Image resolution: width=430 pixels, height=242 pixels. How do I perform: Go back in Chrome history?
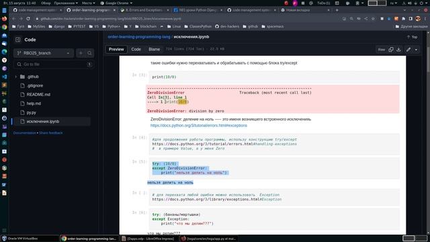(13, 19)
